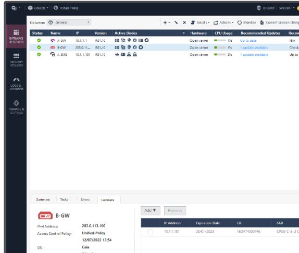Click the A-GW CPU usage bar
The width and height of the screenshot is (299, 253).
(220, 41)
